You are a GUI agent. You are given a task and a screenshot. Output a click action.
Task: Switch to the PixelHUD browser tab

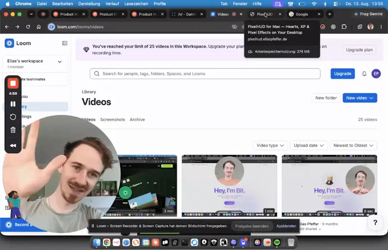pyautogui.click(x=265, y=14)
